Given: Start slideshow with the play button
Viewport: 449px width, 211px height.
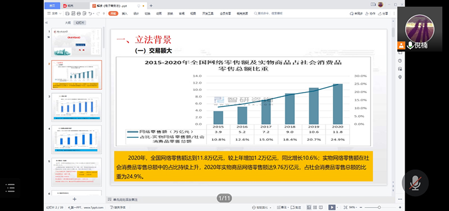Looking at the screenshot, I should tap(332, 207).
